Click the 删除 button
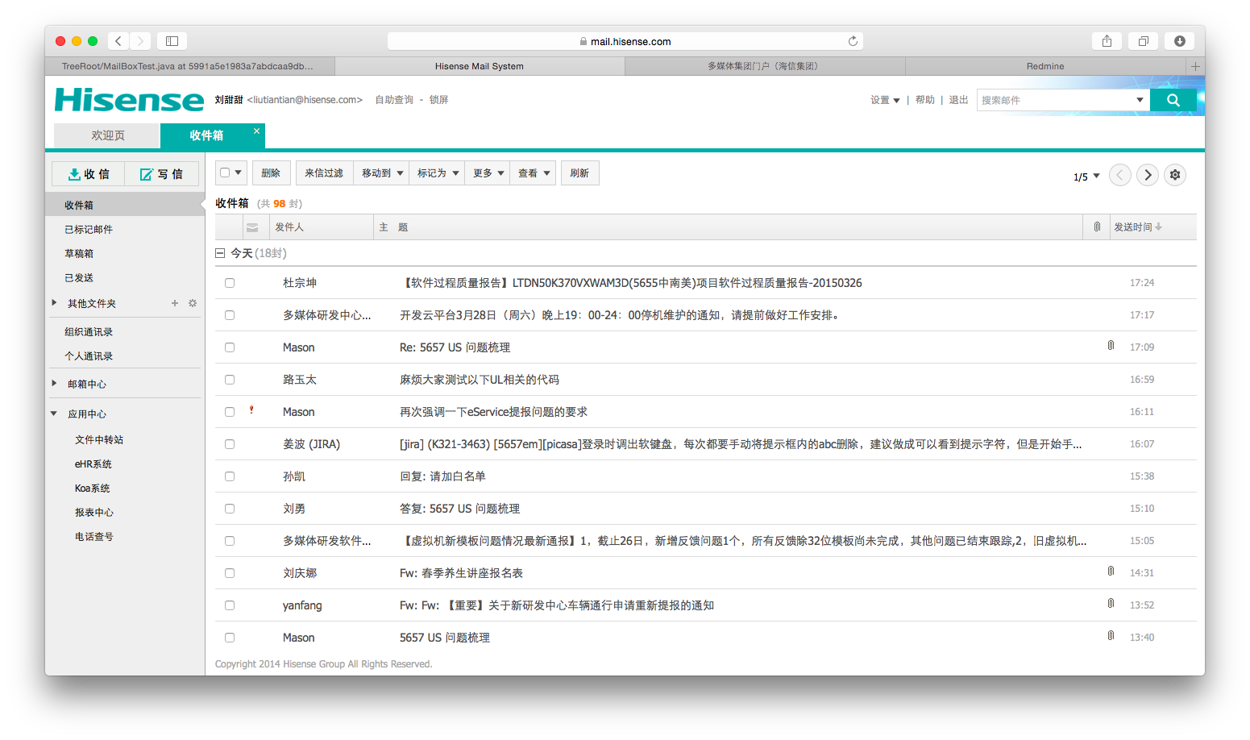This screenshot has height=740, width=1250. [271, 173]
